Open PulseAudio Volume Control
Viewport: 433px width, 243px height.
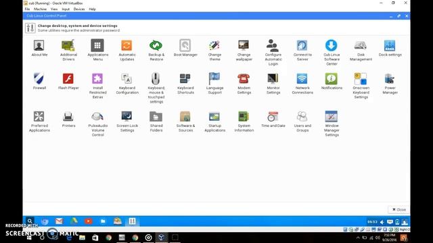click(97, 124)
